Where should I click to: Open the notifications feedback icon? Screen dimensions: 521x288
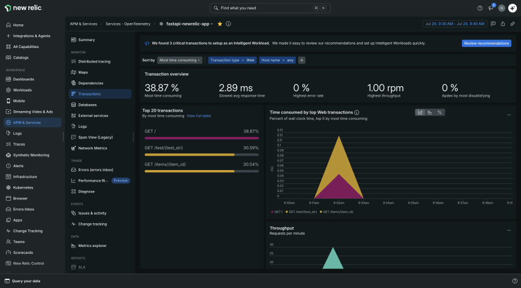click(490, 8)
